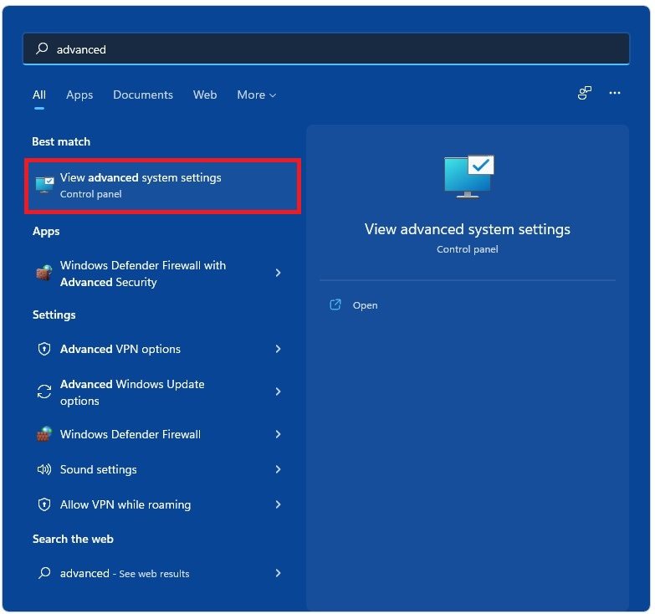Open the Windows Defender Firewall setting result
Image resolution: width=655 pixels, height=614 pixels.
(x=159, y=434)
